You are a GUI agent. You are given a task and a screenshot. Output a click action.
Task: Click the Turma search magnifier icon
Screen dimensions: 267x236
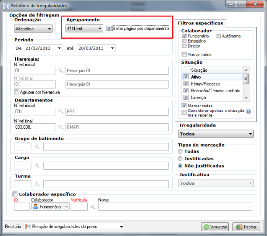[x=38, y=184]
